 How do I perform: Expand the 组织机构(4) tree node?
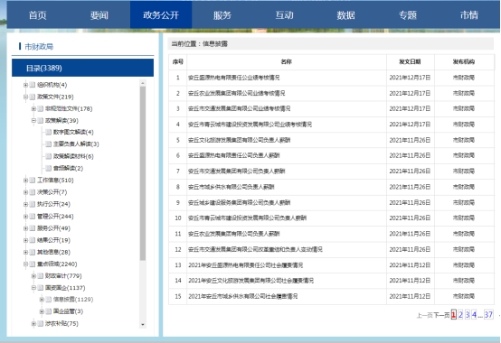[x=25, y=85]
